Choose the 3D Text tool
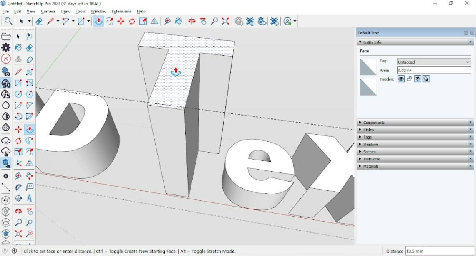This screenshot has height=256, width=476. tap(29, 198)
